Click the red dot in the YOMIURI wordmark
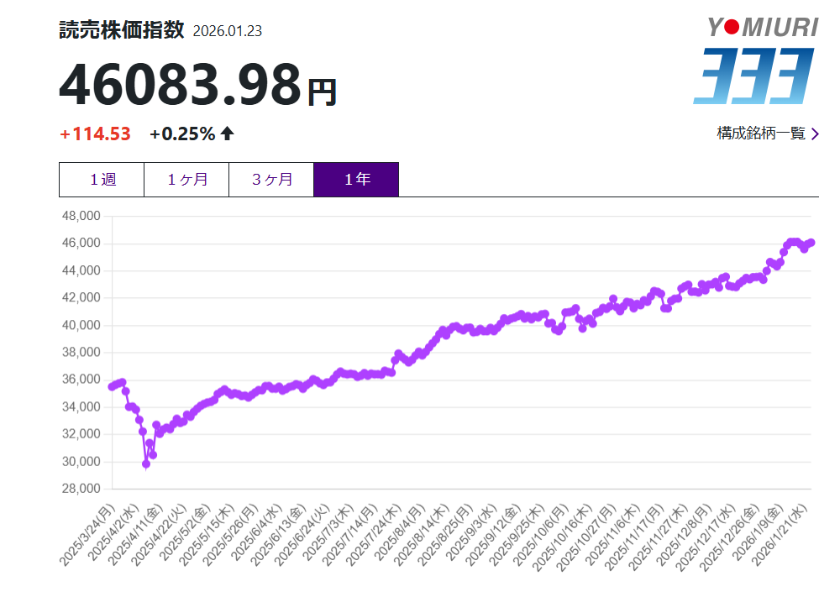The image size is (840, 592). tap(732, 28)
